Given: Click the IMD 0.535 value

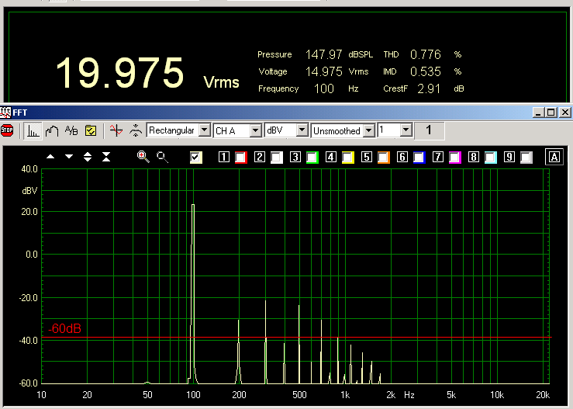Looking at the screenshot, I should [x=426, y=71].
